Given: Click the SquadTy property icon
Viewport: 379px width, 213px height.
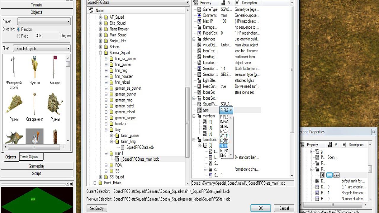Looking at the screenshot, I should point(199,104).
